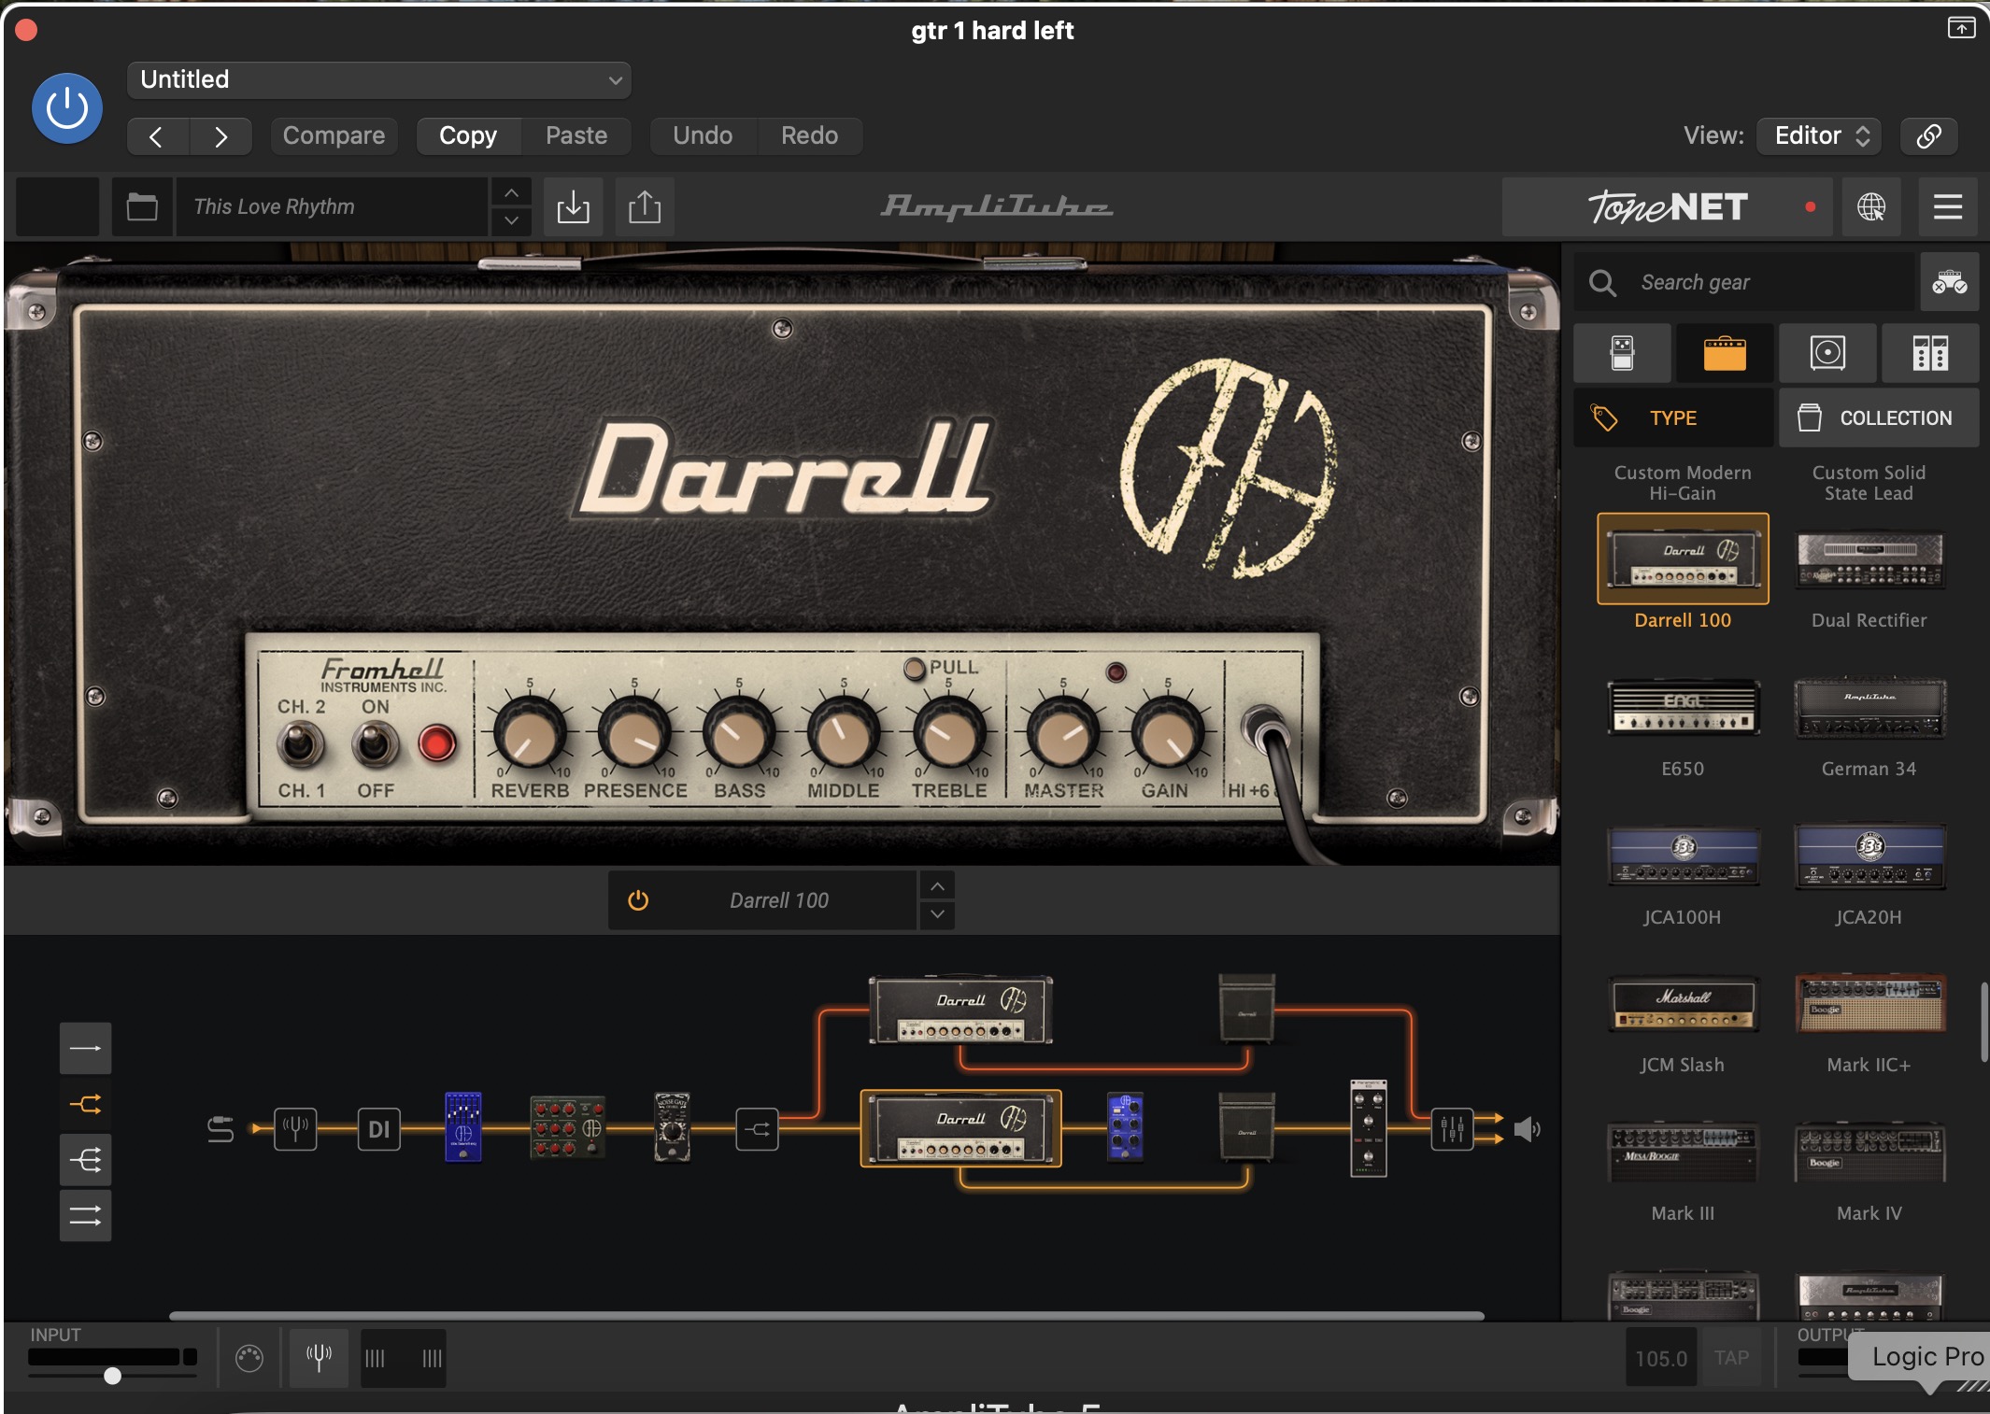Toggle the PULL switch above TREBLE
The height and width of the screenshot is (1414, 1990).
pos(915,669)
